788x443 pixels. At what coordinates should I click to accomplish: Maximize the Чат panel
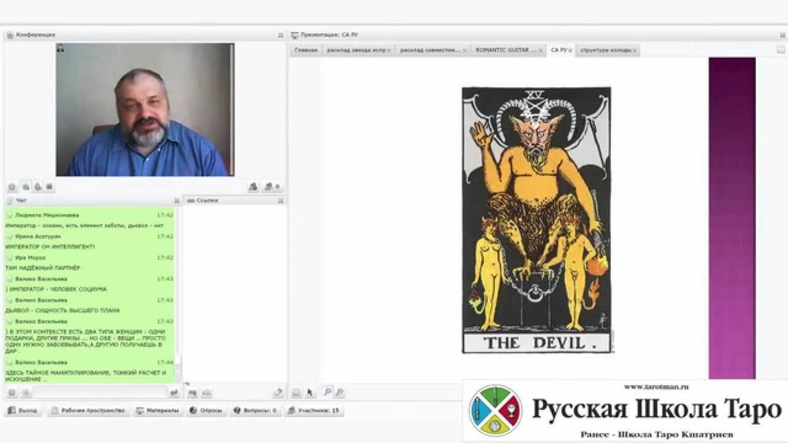176,200
